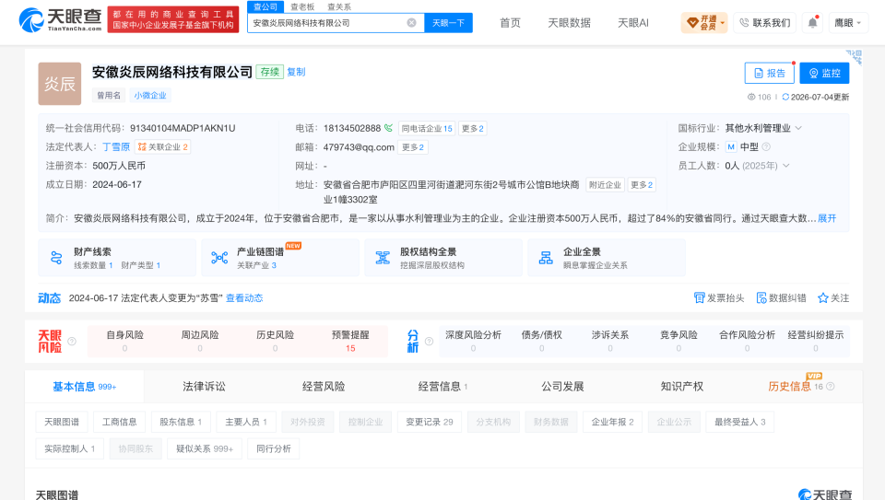This screenshot has width=885, height=500.
Task: Expand the 国标行业 dropdown arrow
Action: tap(798, 128)
